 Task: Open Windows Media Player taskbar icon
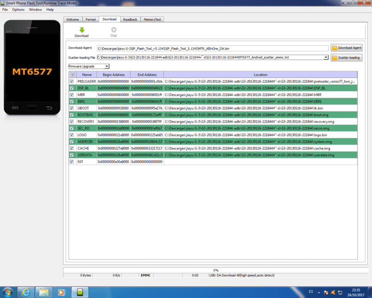click(x=61, y=292)
